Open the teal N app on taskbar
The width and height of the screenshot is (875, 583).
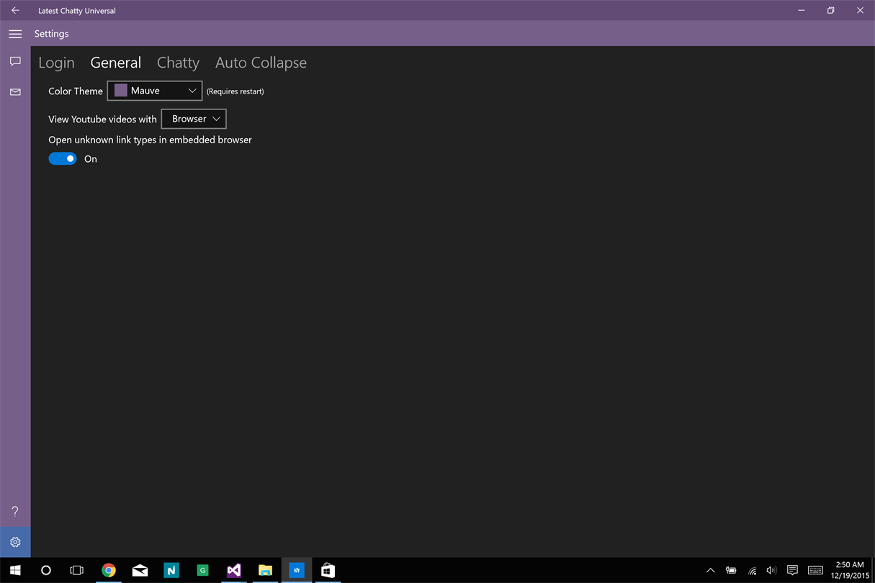[x=171, y=570]
